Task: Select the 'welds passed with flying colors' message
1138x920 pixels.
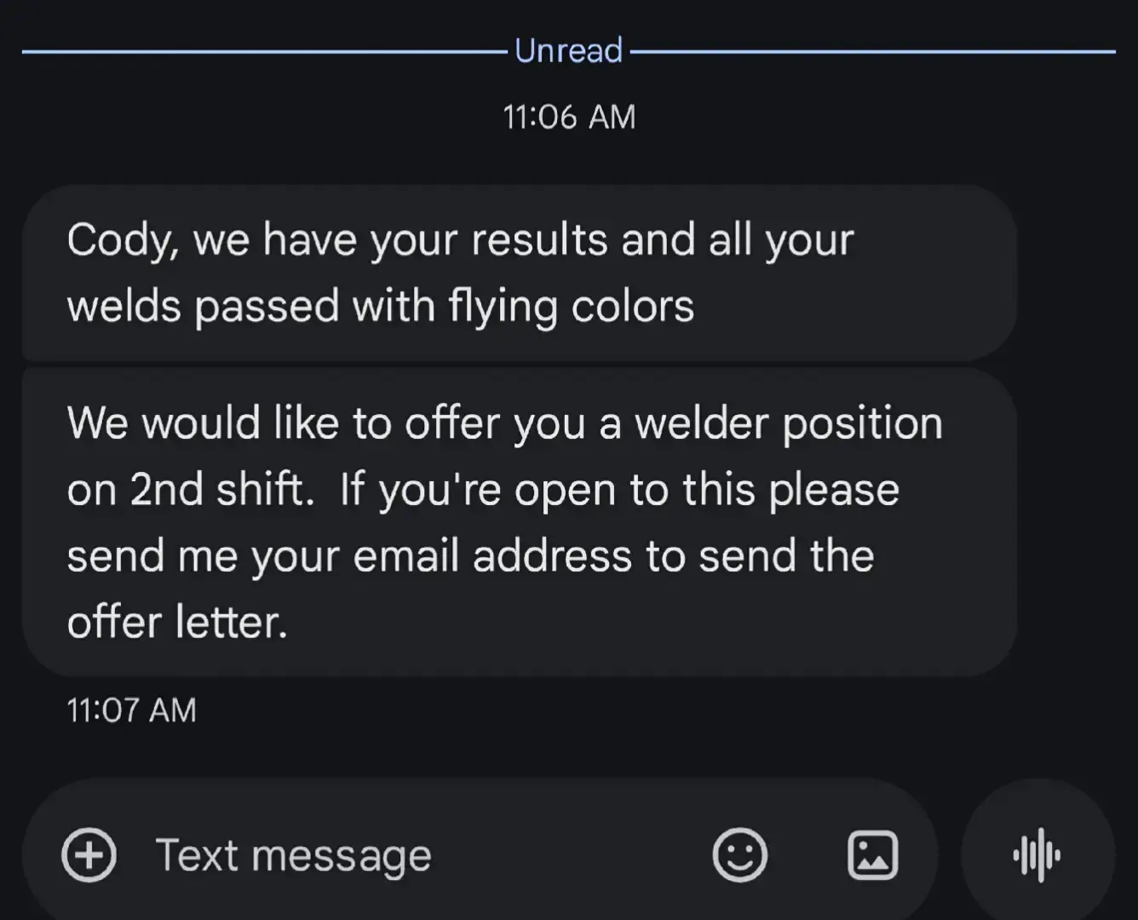Action: (520, 273)
